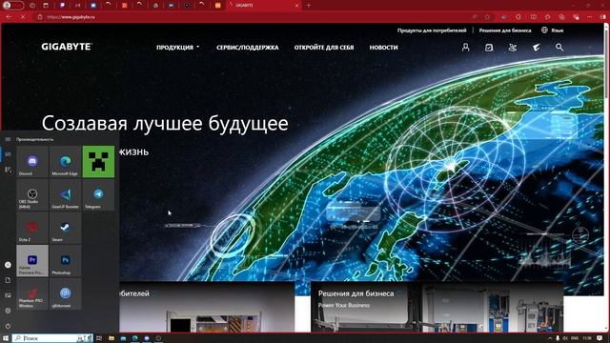Open Pictures from Start menu rail
The image size is (610, 343).
(8, 295)
